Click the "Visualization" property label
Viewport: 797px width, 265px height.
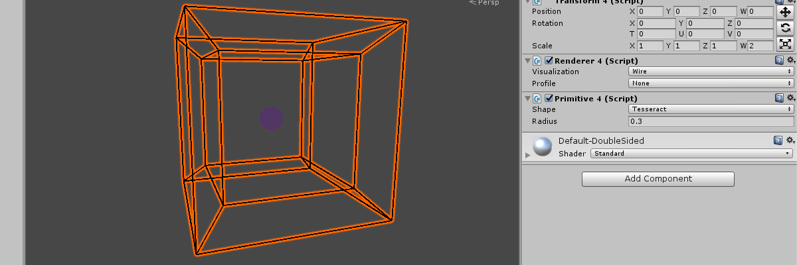(x=555, y=72)
